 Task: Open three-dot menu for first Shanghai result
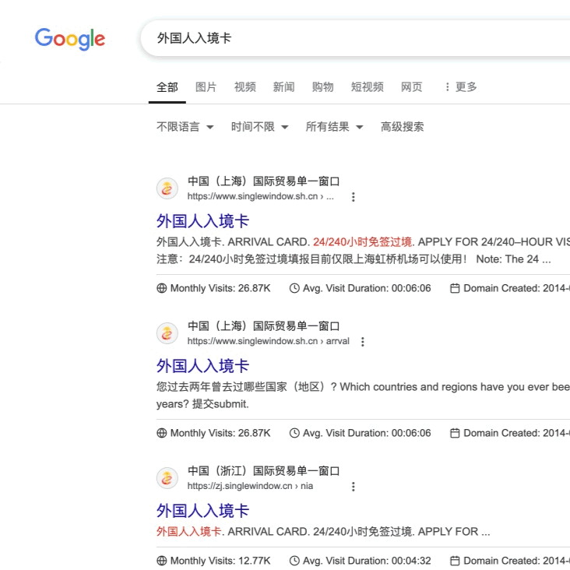[x=353, y=197]
